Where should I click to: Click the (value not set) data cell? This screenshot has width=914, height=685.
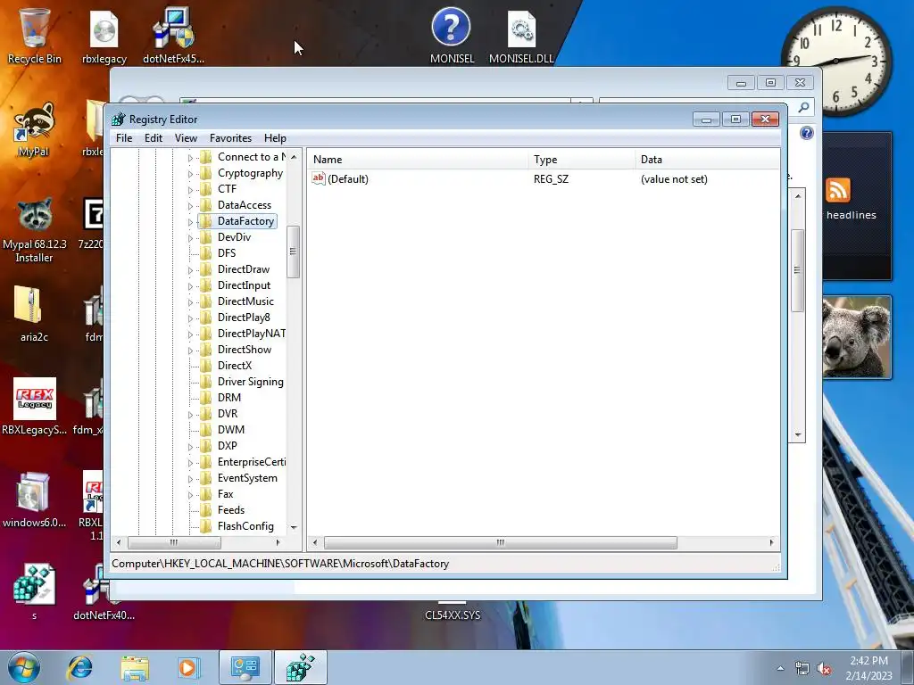click(x=674, y=179)
